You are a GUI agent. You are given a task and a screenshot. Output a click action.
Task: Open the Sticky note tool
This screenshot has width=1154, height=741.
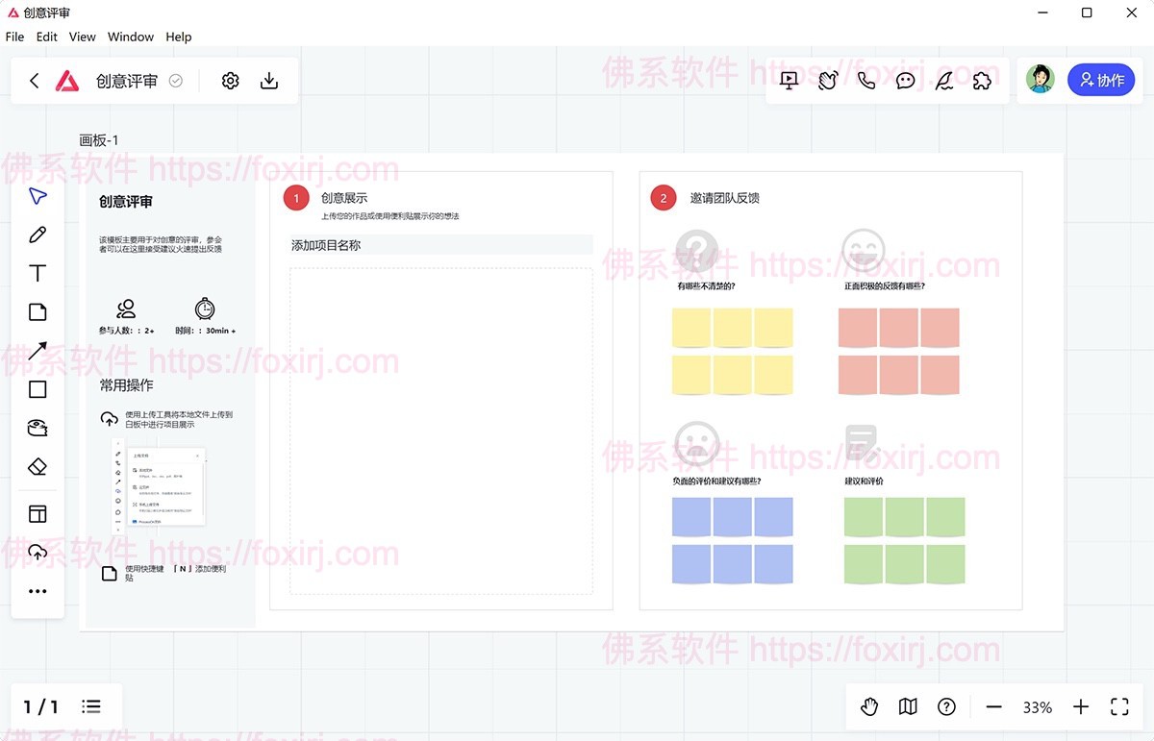tap(38, 427)
